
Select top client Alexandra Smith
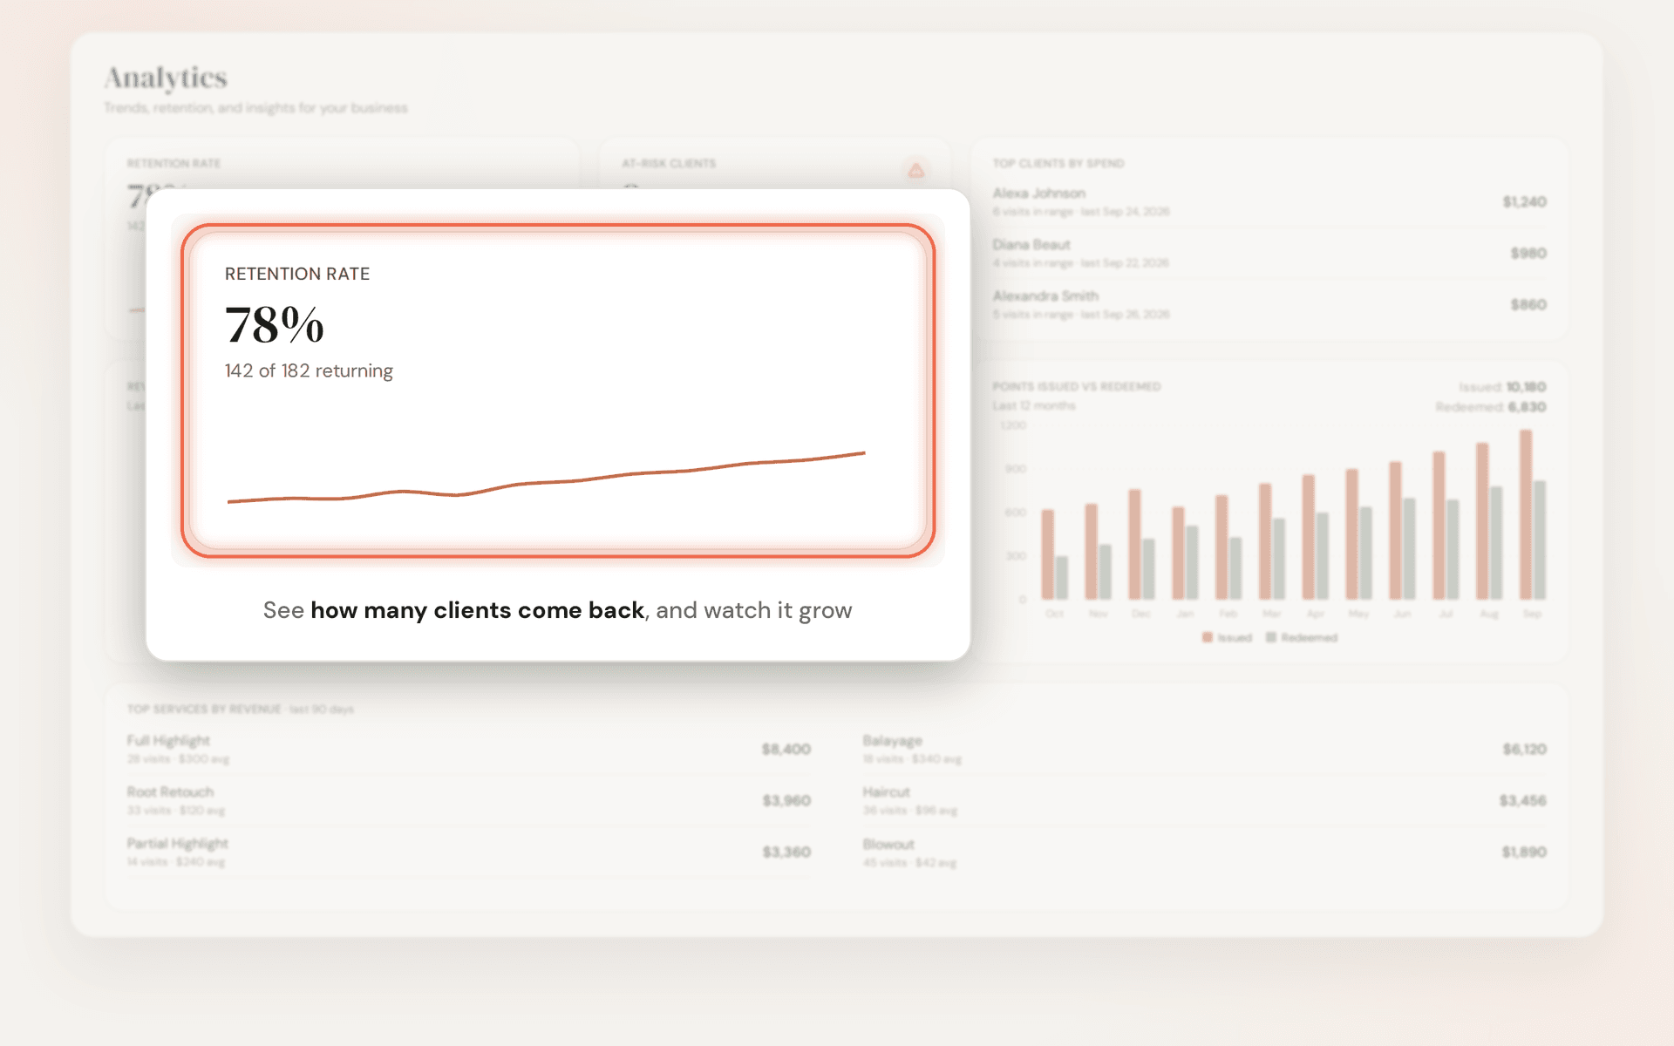pyautogui.click(x=1269, y=304)
